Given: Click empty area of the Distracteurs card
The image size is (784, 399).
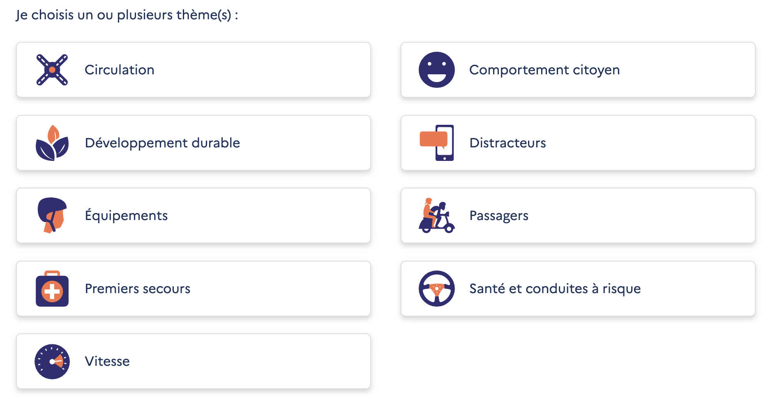Looking at the screenshot, I should tap(657, 143).
